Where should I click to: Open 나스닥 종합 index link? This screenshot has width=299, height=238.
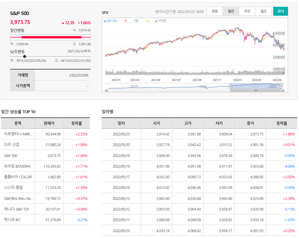pyautogui.click(x=13, y=187)
